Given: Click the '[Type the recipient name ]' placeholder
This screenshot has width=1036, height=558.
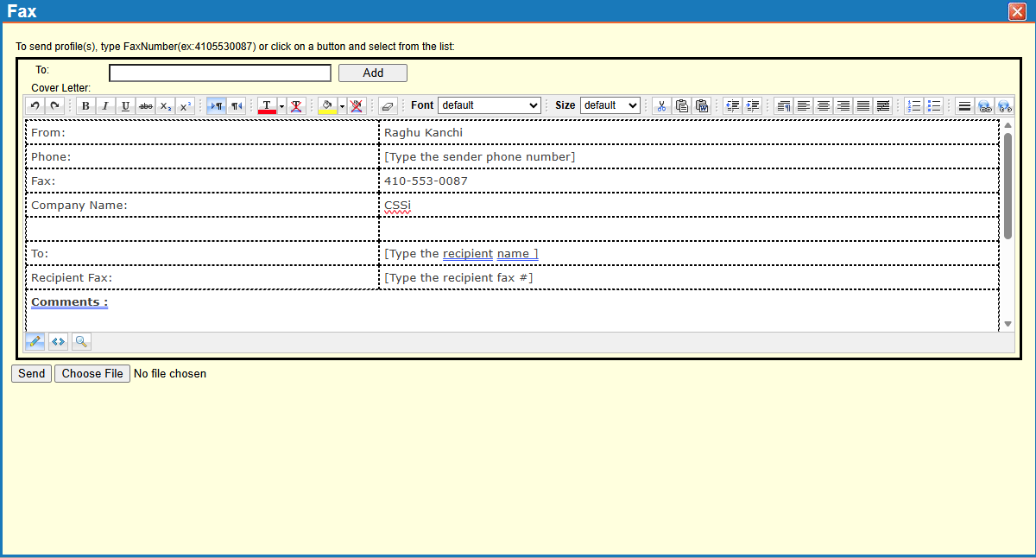Looking at the screenshot, I should click(461, 253).
